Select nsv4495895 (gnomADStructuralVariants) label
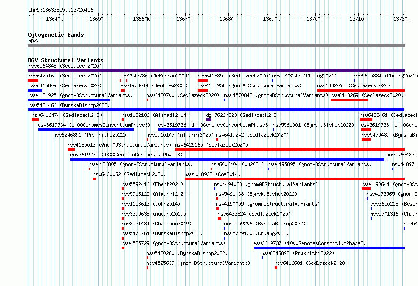The width and height of the screenshot is (418, 286). (x=319, y=164)
